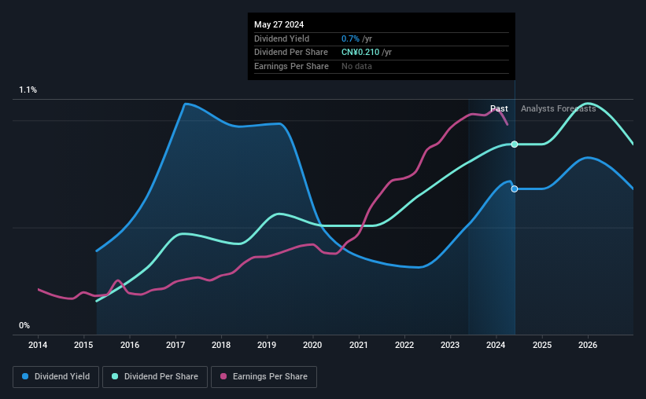
Task: Click the tooltip Dividend Per Share row label
Action: click(291, 53)
